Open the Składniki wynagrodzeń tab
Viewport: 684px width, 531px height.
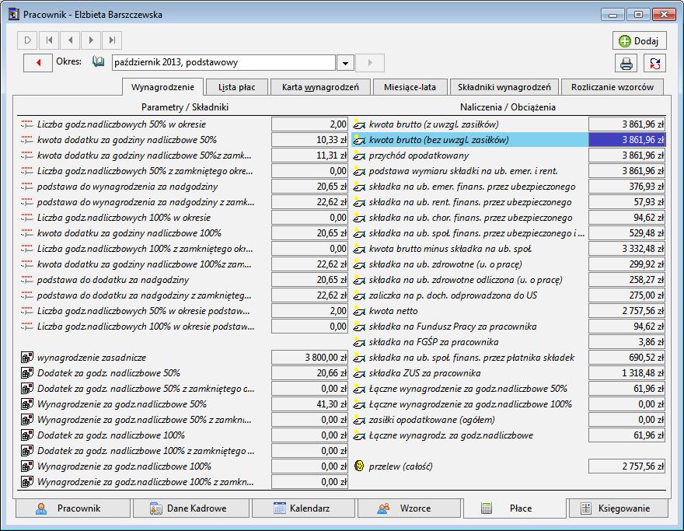tap(504, 87)
